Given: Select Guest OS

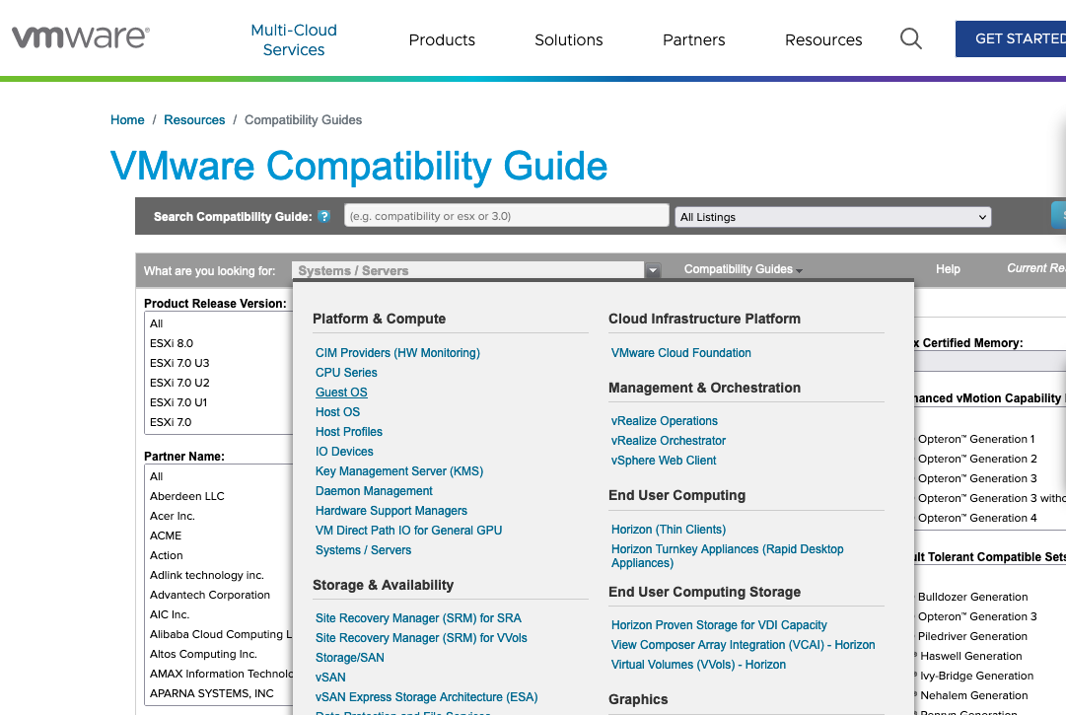Looking at the screenshot, I should (341, 393).
